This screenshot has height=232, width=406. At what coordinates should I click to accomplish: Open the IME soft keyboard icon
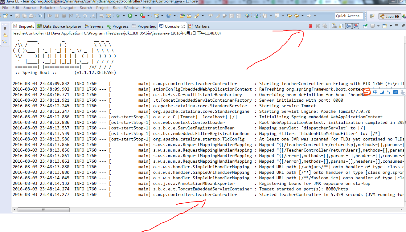[x=396, y=92]
